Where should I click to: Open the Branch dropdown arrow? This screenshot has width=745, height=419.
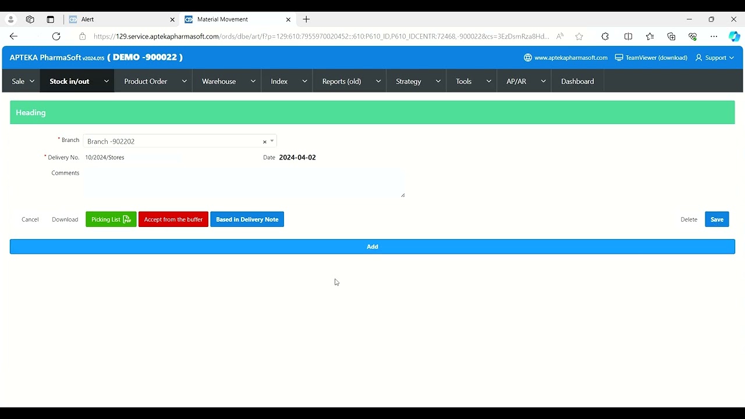272,141
